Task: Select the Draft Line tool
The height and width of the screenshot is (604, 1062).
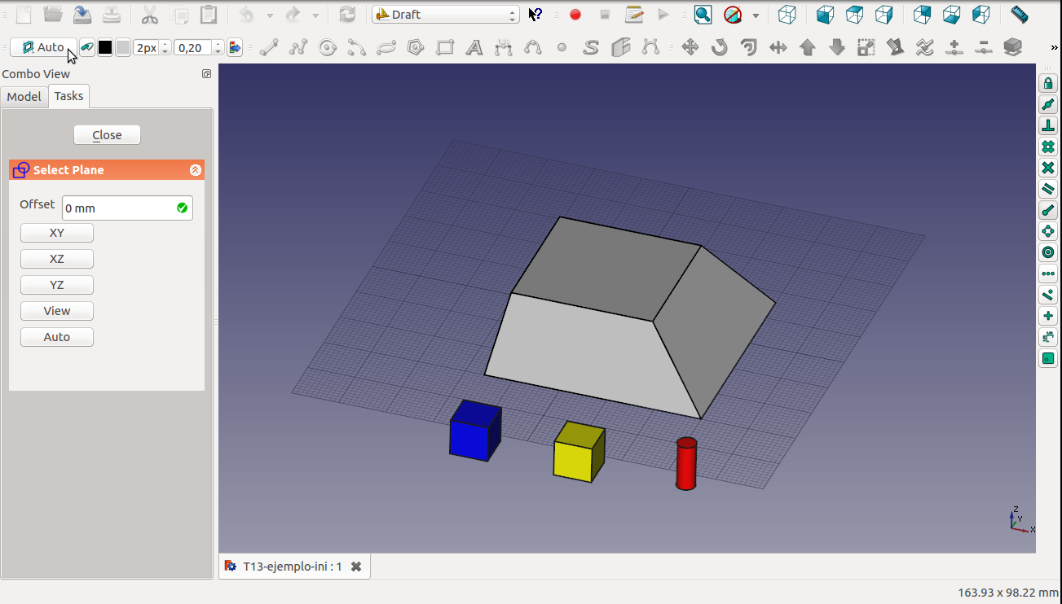Action: (269, 48)
